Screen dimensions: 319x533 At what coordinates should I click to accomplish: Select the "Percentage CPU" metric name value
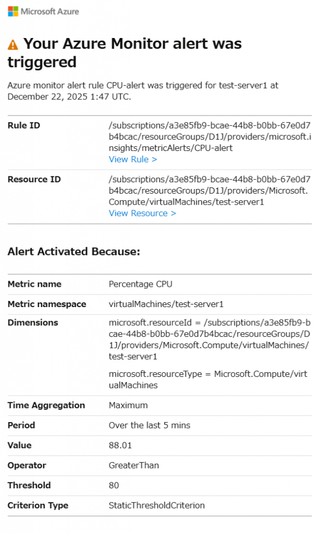point(140,284)
